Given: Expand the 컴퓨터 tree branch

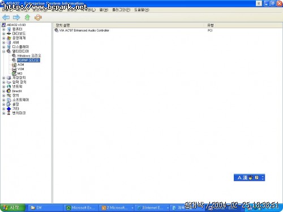Looking at the screenshot, I should pyautogui.click(x=3, y=29).
